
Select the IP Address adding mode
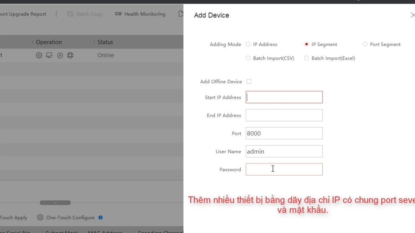(x=248, y=44)
